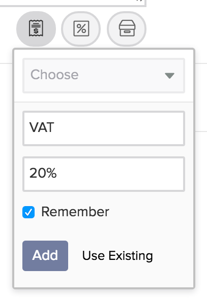
Task: Click the text box above the icon row
Action: 73,3
